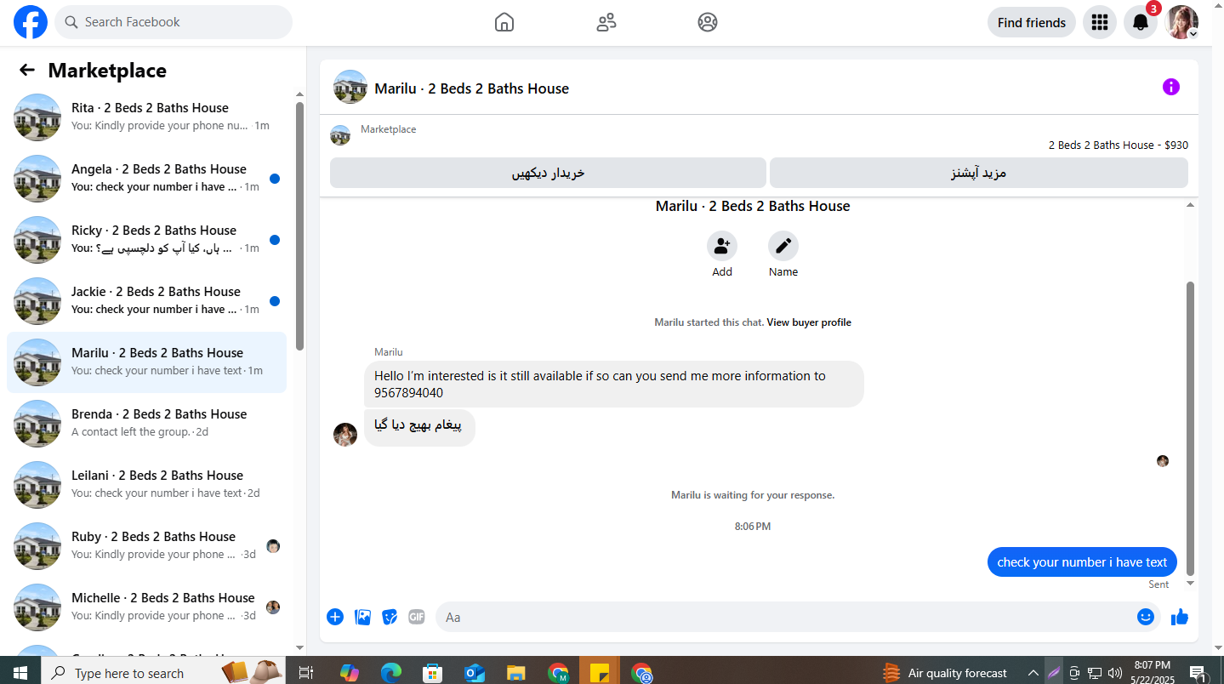Go back using the Marketplace arrow
1224x684 pixels.
pyautogui.click(x=27, y=70)
